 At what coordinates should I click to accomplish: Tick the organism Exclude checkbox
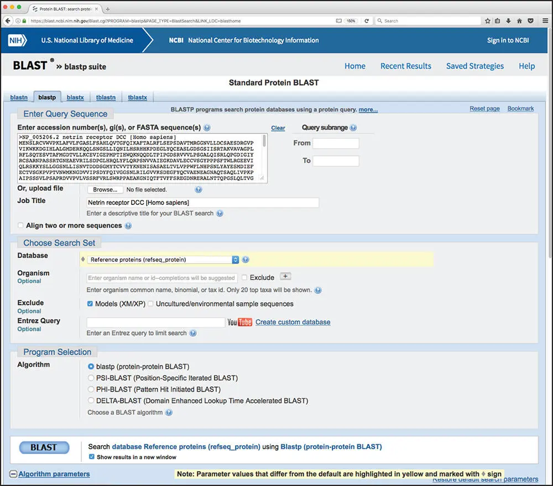(x=244, y=277)
